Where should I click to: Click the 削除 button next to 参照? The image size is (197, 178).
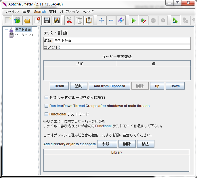pyautogui.click(x=127, y=144)
